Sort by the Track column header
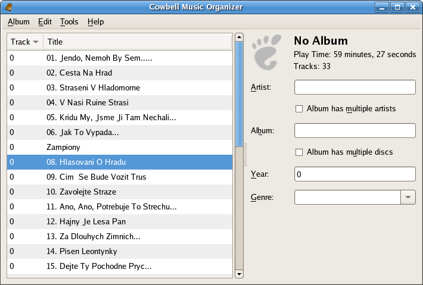This screenshot has height=285, width=423. (x=25, y=42)
